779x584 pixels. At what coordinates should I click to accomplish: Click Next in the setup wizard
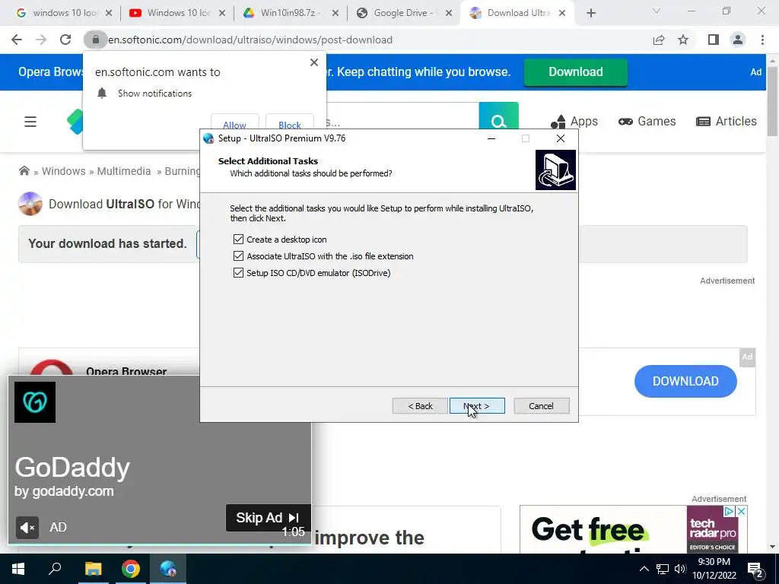(x=477, y=406)
